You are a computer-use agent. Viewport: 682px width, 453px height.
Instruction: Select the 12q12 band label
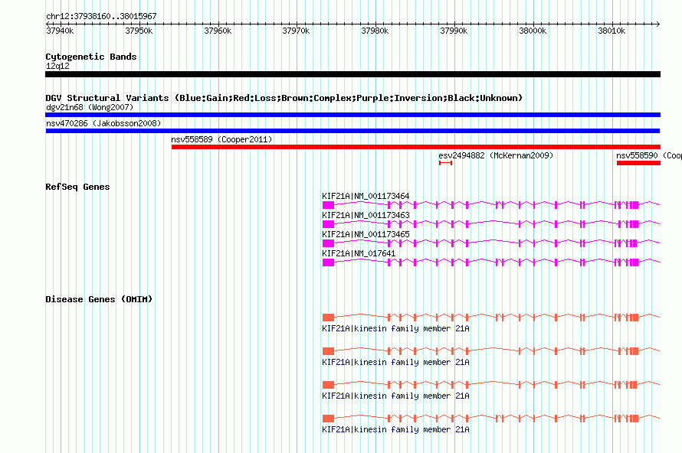point(57,66)
